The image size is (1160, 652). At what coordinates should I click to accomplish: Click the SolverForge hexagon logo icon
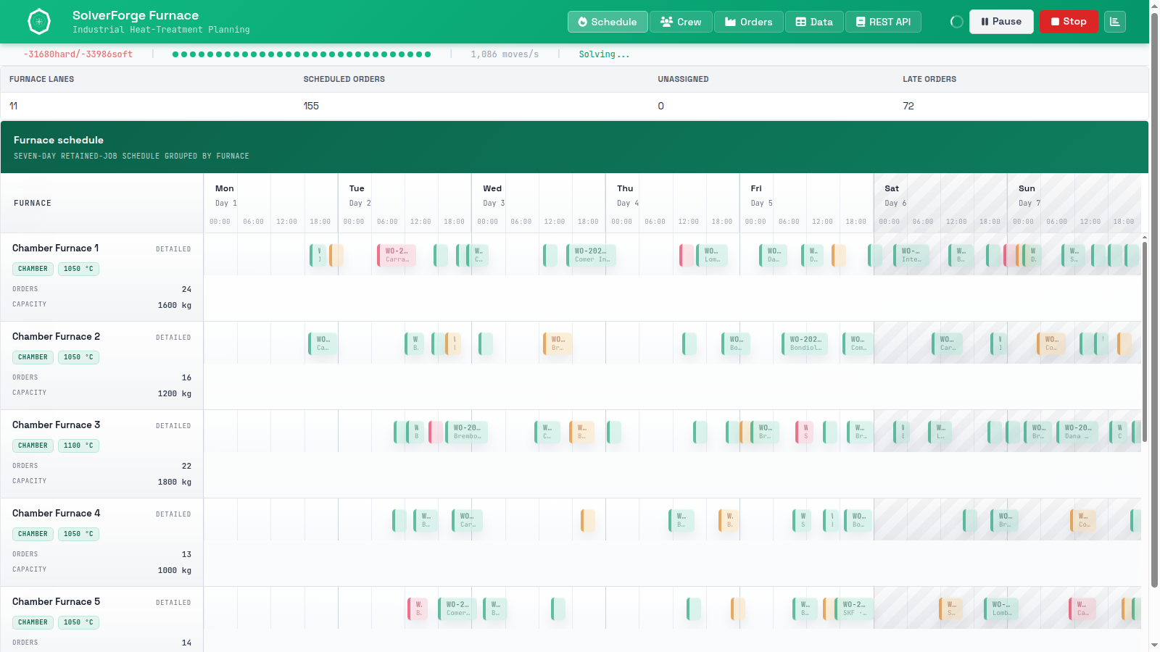point(39,22)
